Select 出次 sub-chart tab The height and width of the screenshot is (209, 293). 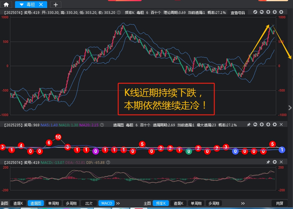[x=89, y=203]
